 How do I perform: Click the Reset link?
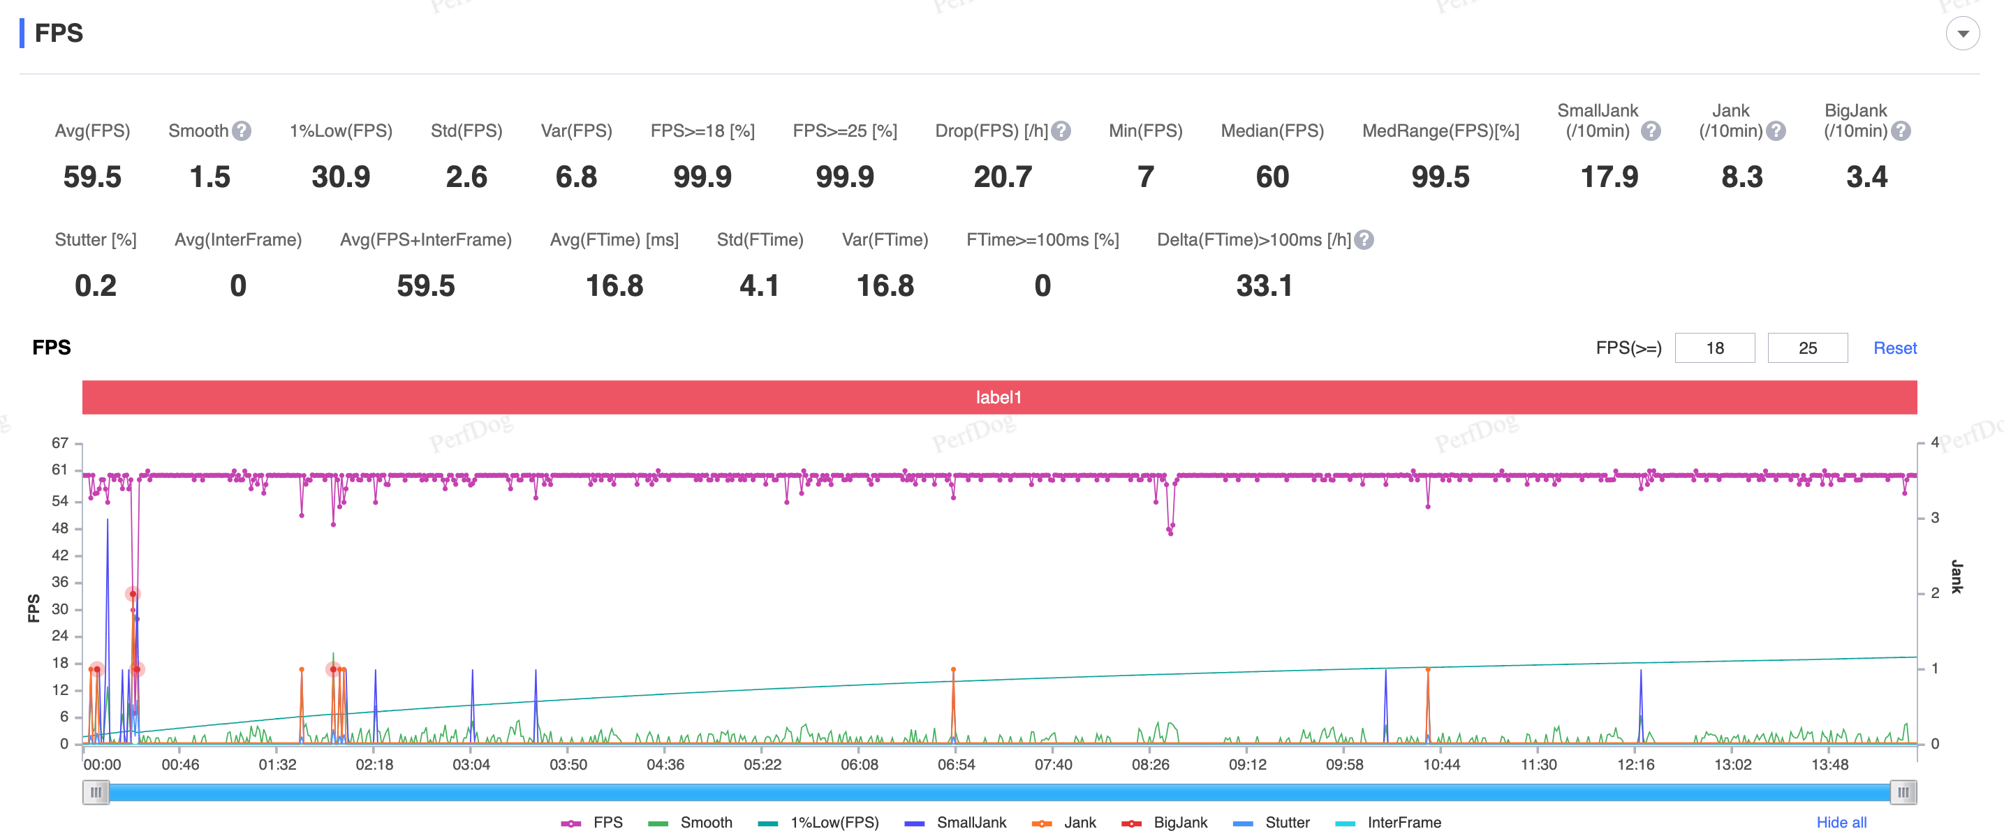click(1894, 348)
